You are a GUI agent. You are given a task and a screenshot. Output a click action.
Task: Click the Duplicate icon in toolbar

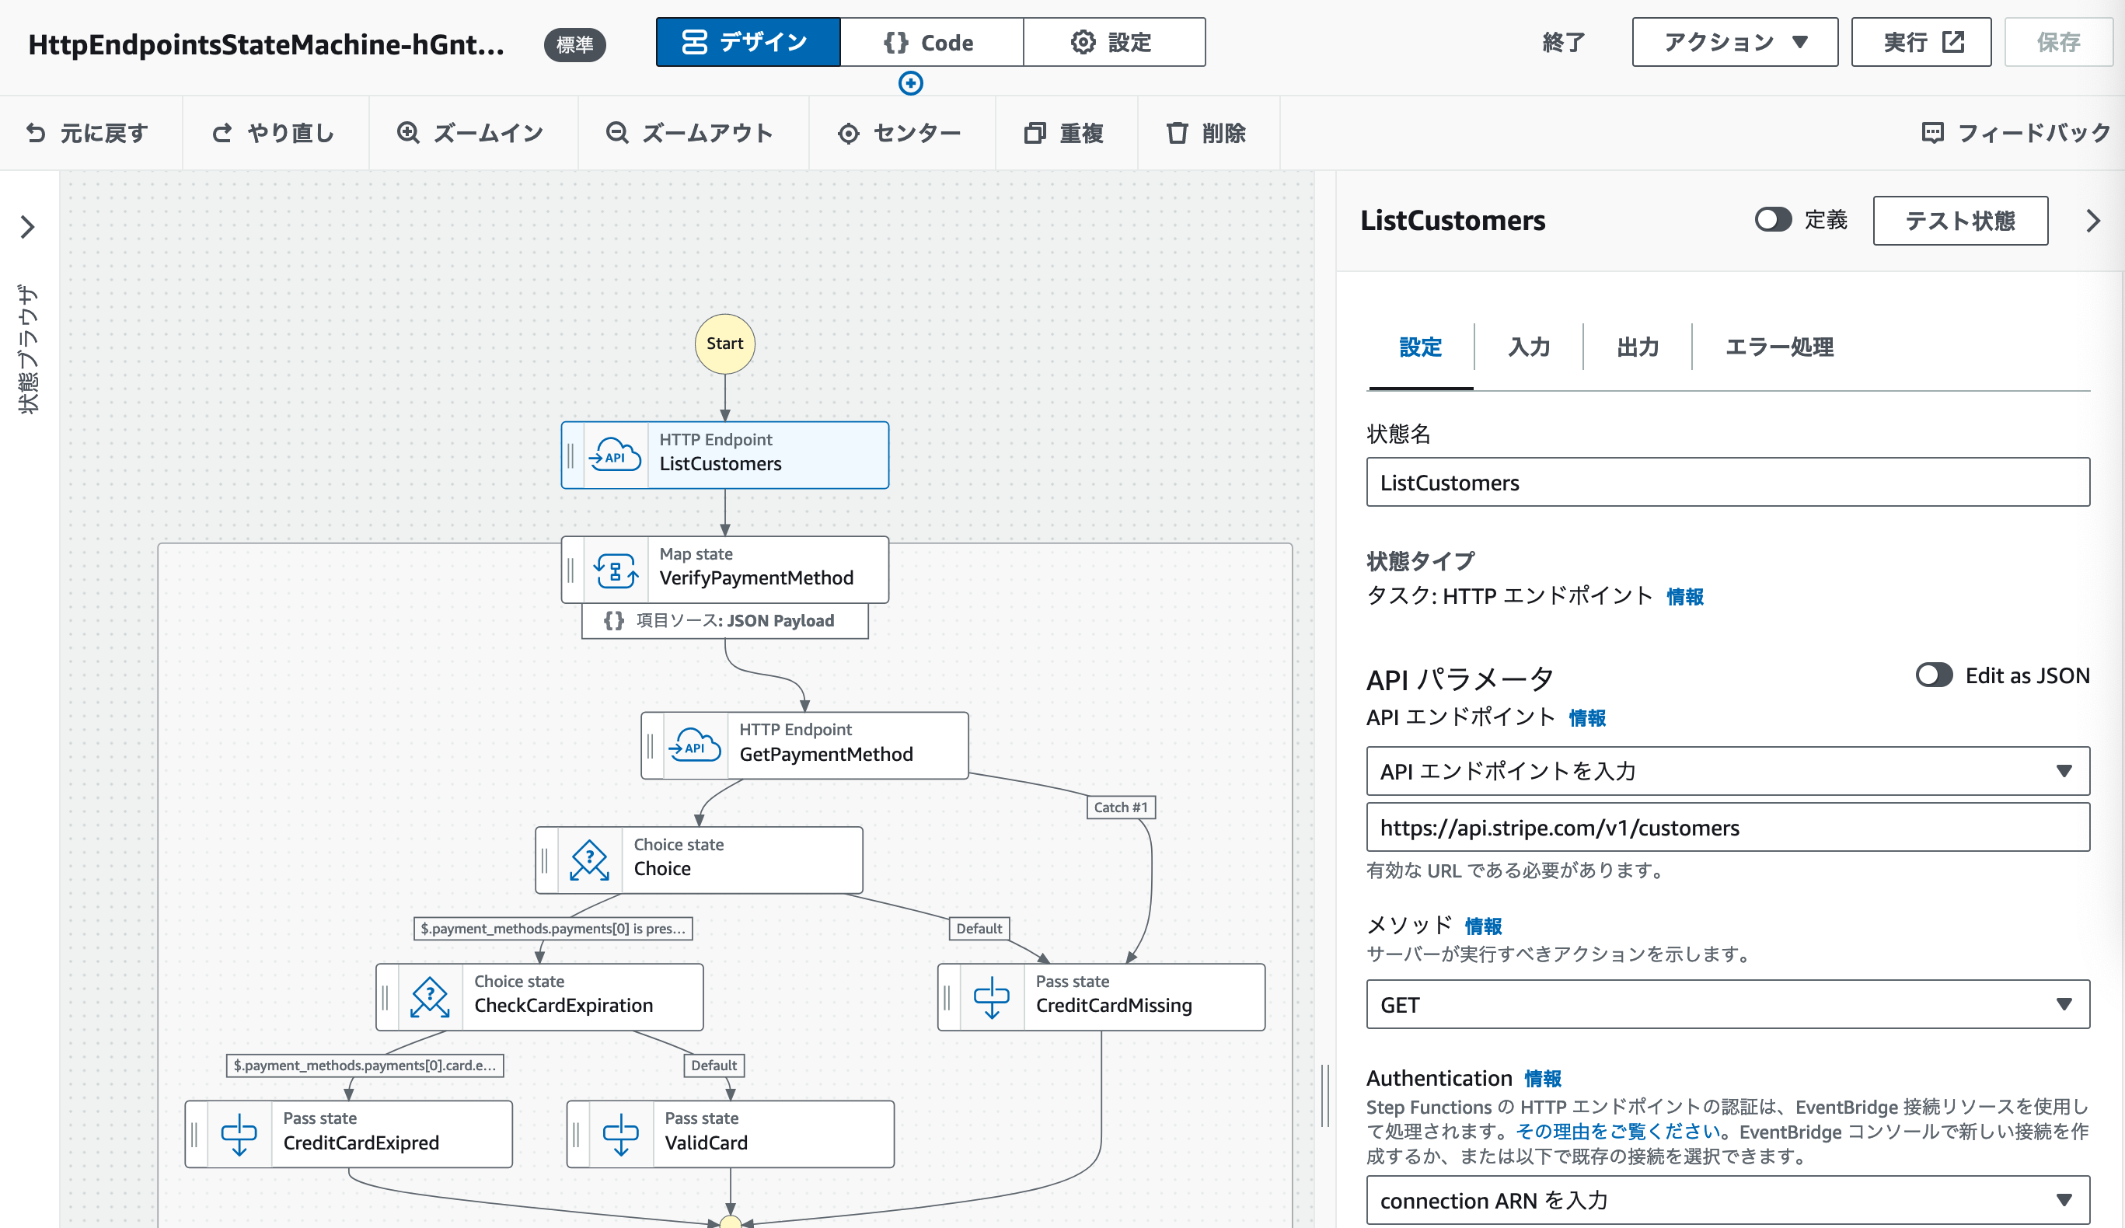1035,133
